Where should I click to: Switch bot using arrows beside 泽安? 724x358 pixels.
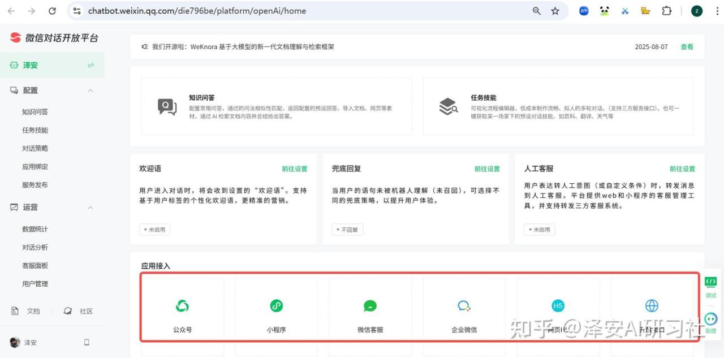point(90,66)
